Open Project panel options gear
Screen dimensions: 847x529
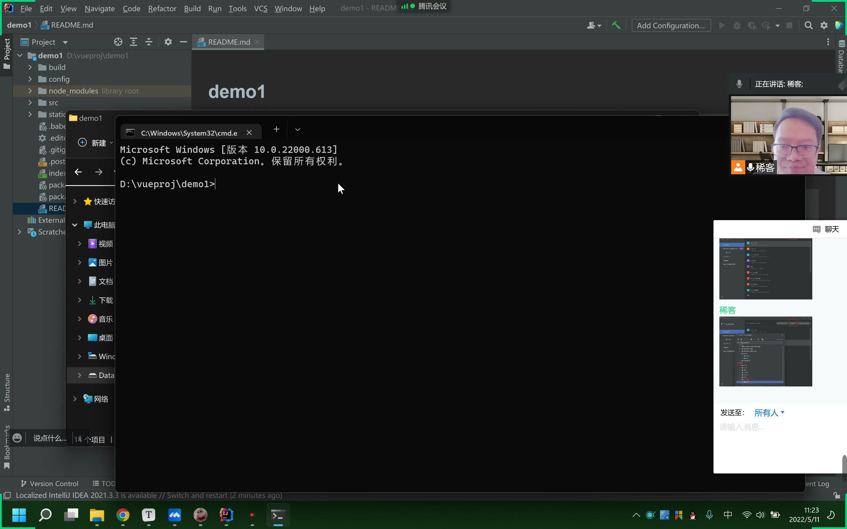click(x=168, y=42)
